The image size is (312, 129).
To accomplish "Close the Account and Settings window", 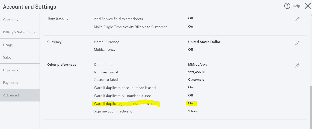I will pyautogui.click(x=308, y=6).
